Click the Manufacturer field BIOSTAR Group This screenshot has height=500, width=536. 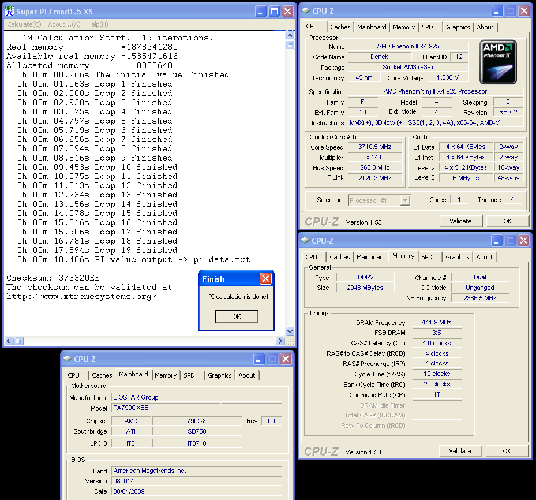[x=196, y=397]
